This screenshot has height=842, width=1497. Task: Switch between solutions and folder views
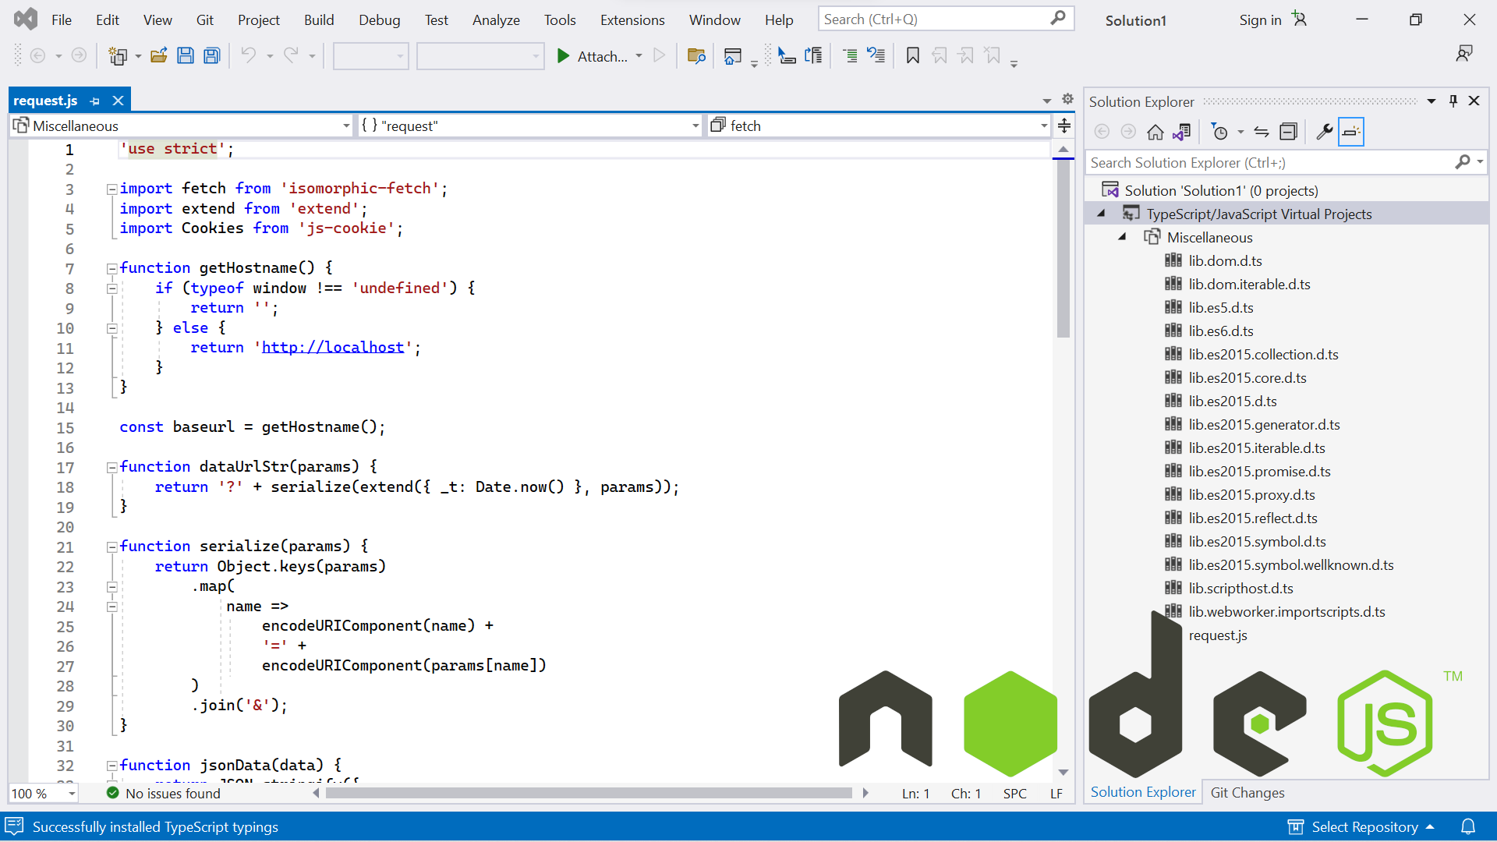[1182, 133]
